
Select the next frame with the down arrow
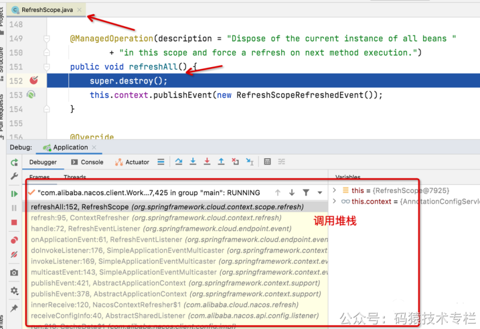coord(292,192)
